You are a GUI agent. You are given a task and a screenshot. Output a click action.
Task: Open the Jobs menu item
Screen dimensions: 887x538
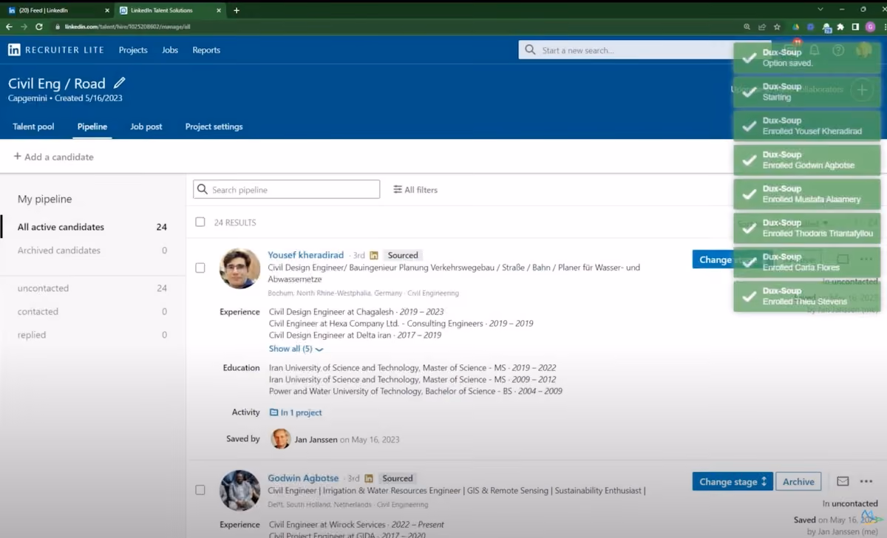pos(170,50)
